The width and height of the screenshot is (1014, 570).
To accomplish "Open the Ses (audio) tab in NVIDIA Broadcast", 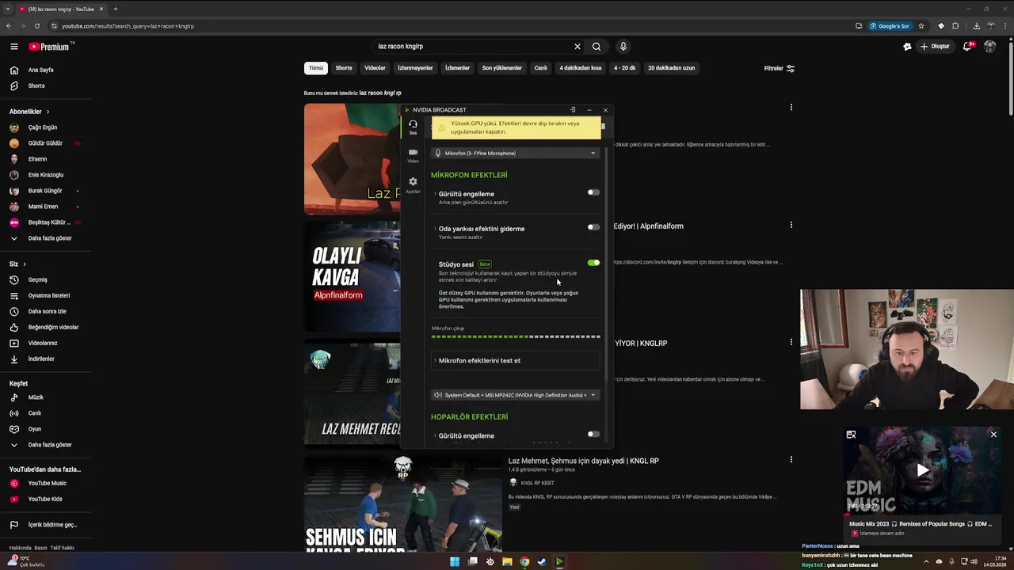I will point(413,127).
